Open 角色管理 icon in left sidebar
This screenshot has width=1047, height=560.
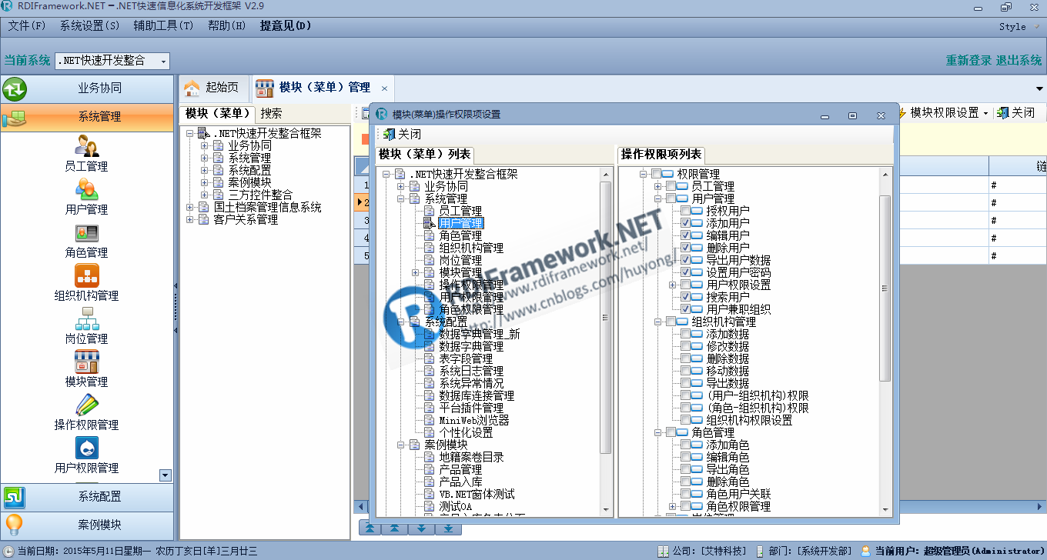click(x=86, y=232)
